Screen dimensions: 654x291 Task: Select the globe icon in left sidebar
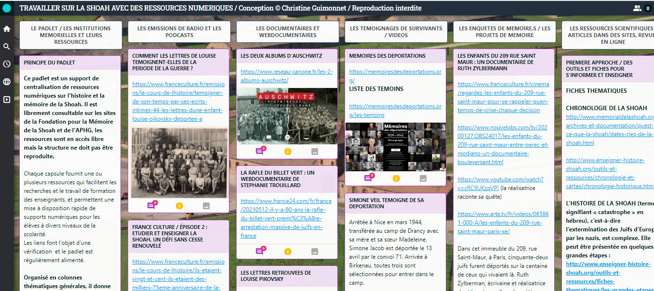click(x=7, y=82)
